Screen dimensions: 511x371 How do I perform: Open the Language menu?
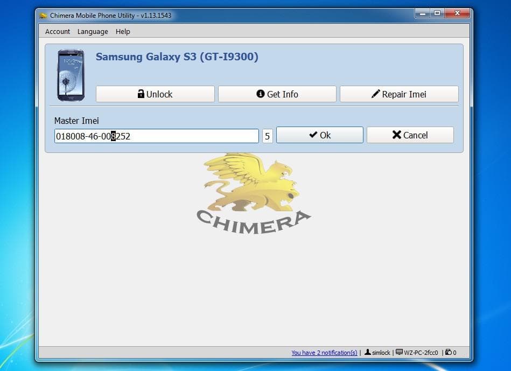pyautogui.click(x=92, y=31)
